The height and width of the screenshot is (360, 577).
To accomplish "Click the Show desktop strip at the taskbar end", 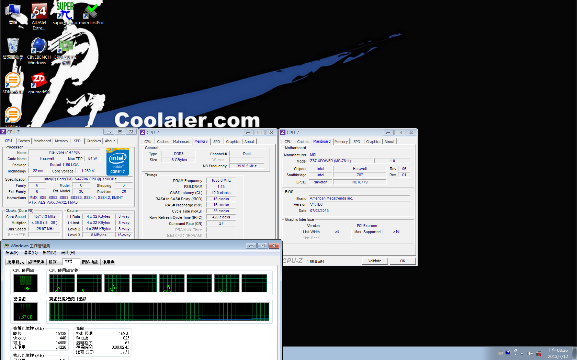I will 575,353.
